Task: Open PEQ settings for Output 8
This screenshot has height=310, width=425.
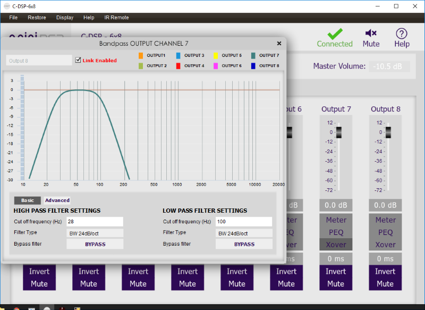Action: coord(385,232)
